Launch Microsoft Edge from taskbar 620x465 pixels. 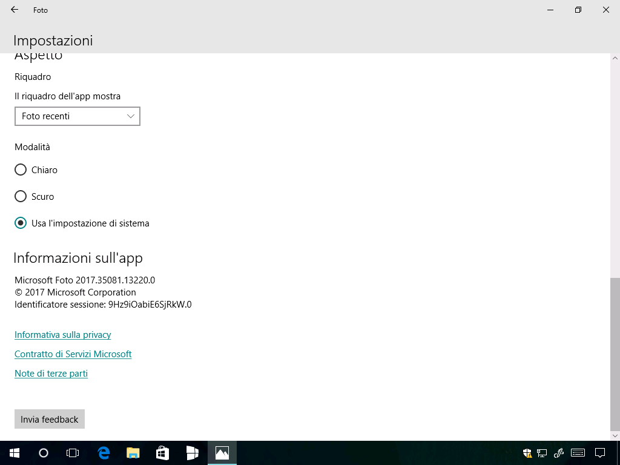[103, 453]
